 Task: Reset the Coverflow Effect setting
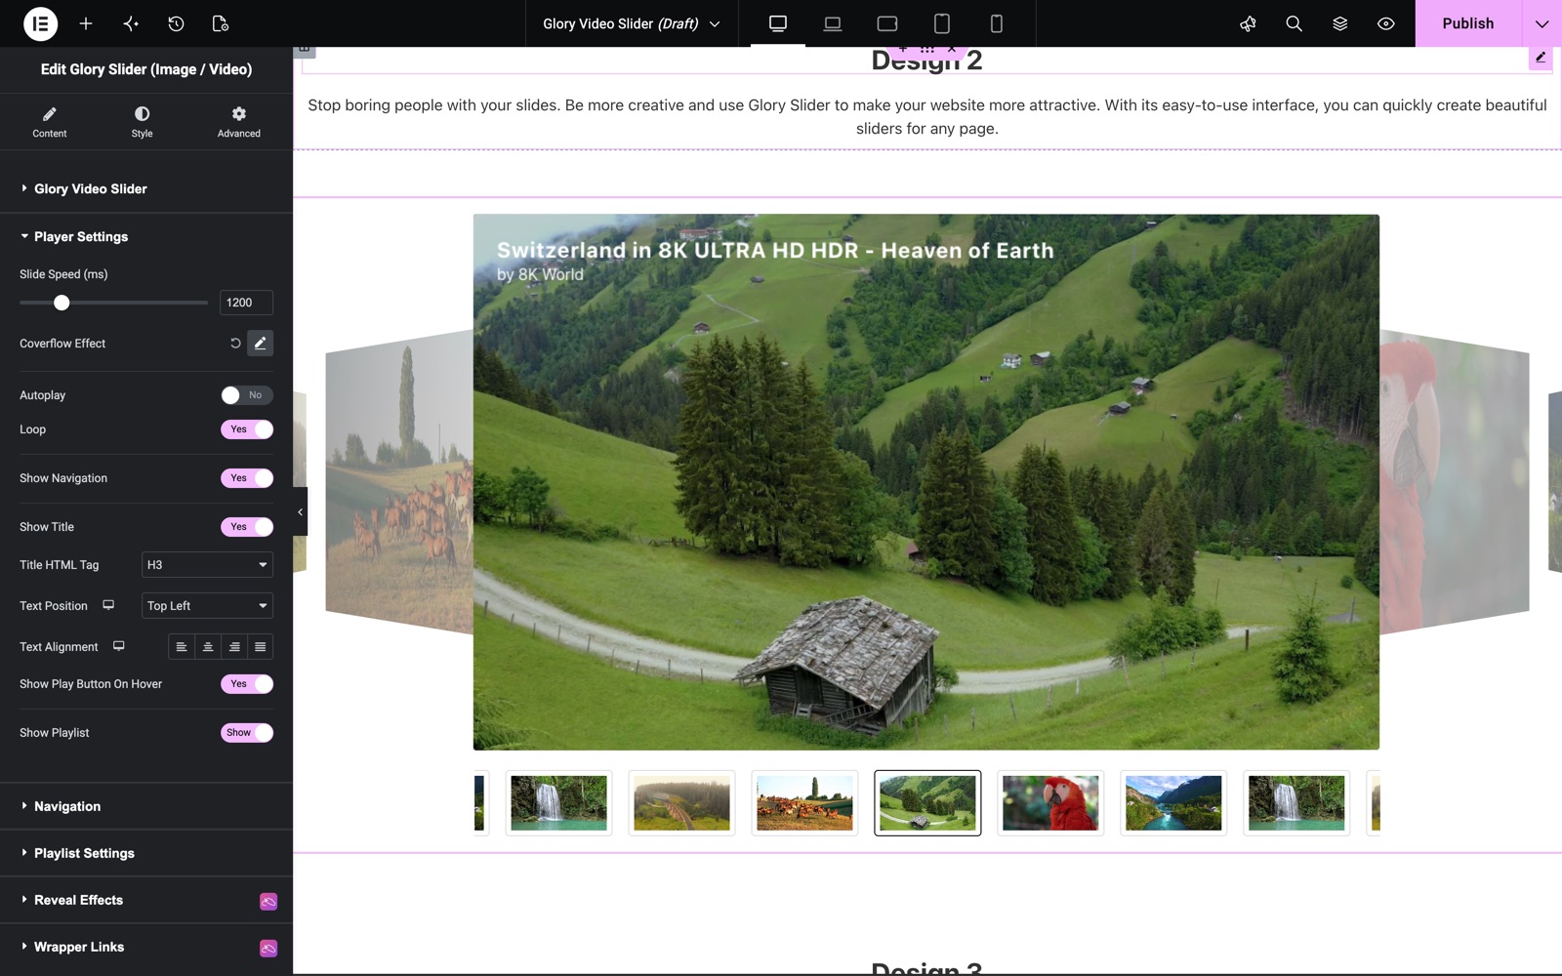[x=235, y=344]
